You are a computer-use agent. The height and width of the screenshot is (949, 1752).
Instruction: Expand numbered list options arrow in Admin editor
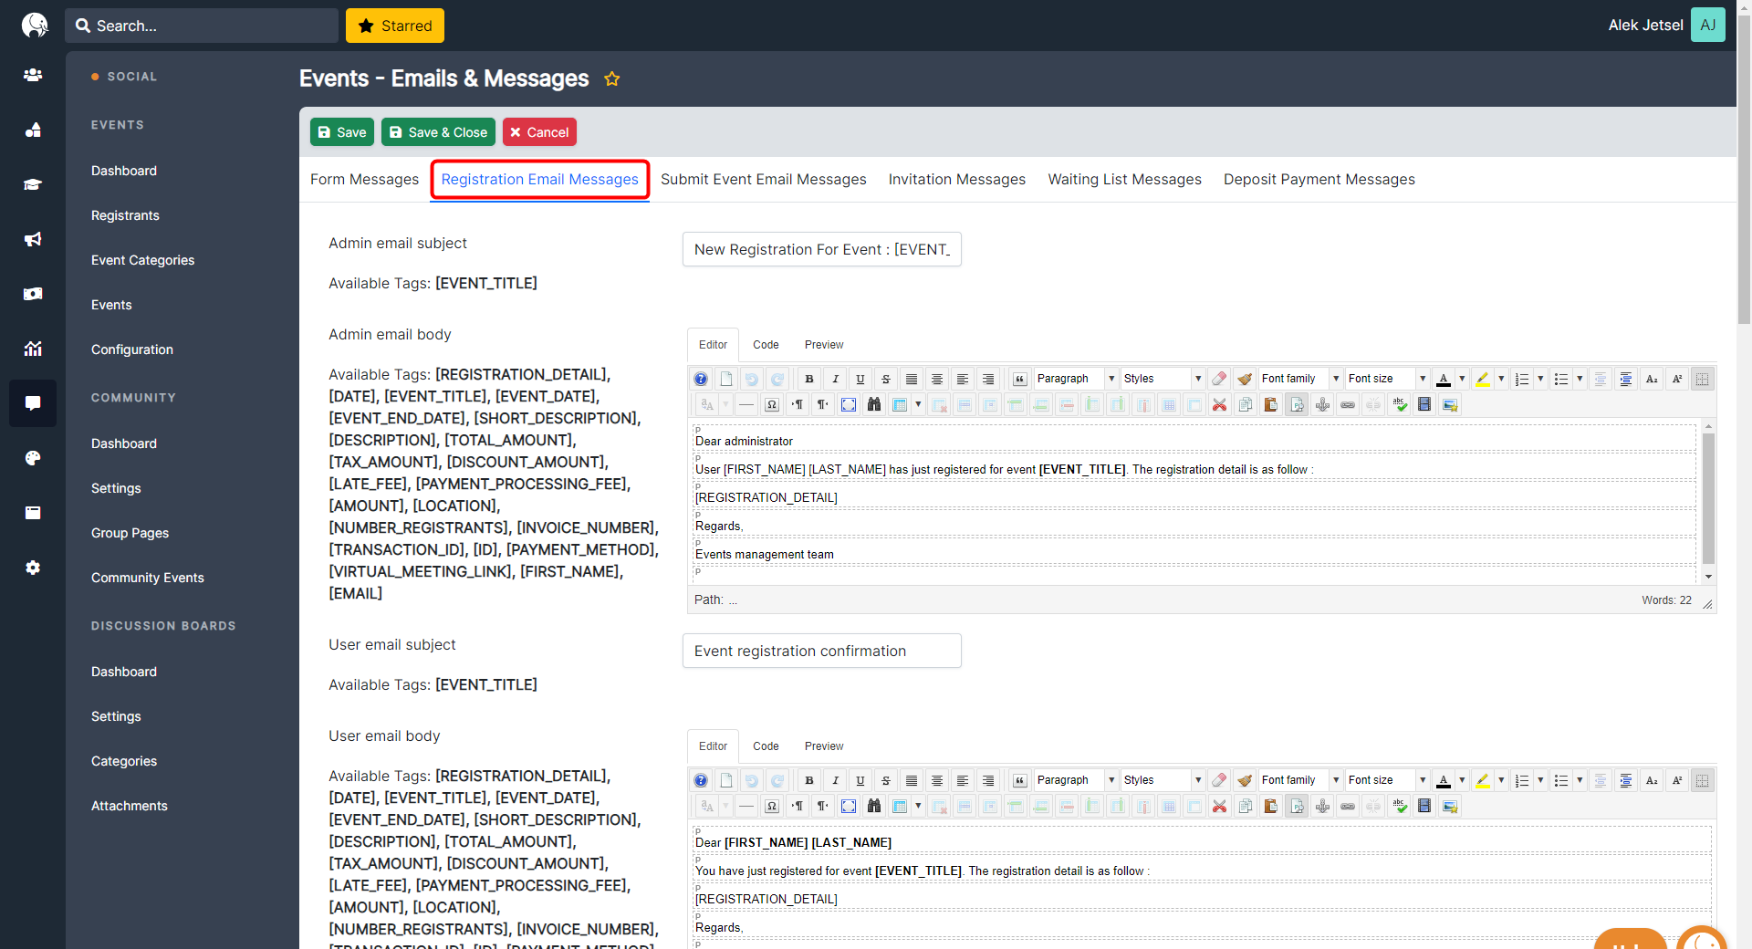coord(1540,379)
